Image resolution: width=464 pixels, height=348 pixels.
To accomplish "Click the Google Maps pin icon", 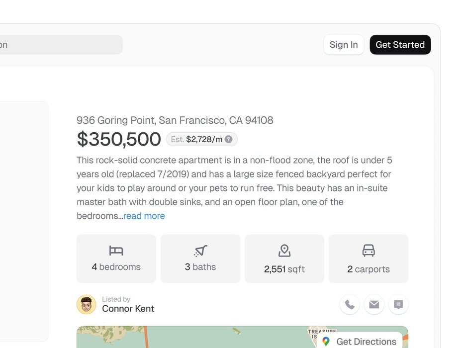I will 326,342.
